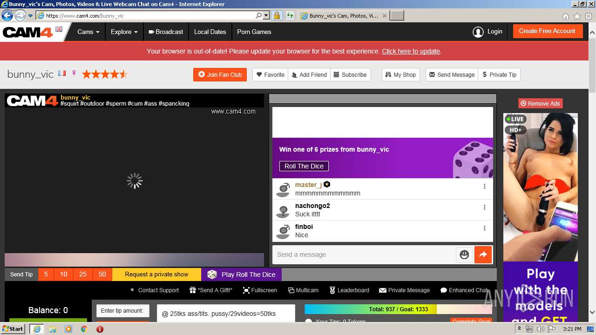Send the chat message with the orange arrow
This screenshot has width=596, height=335.
click(x=483, y=255)
